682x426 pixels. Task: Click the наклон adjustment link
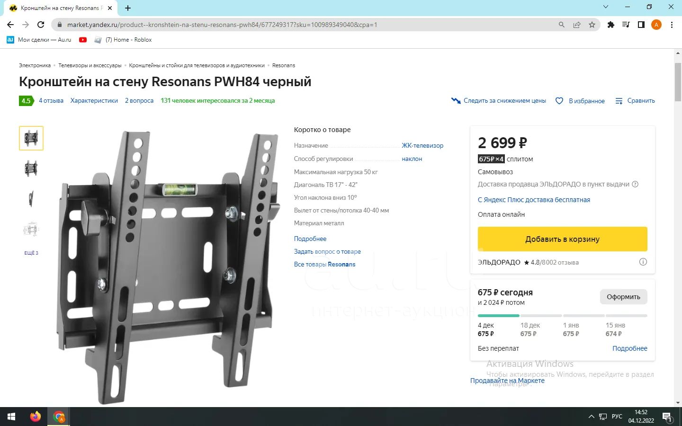click(412, 159)
